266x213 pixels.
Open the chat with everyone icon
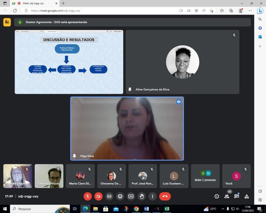(x=237, y=196)
